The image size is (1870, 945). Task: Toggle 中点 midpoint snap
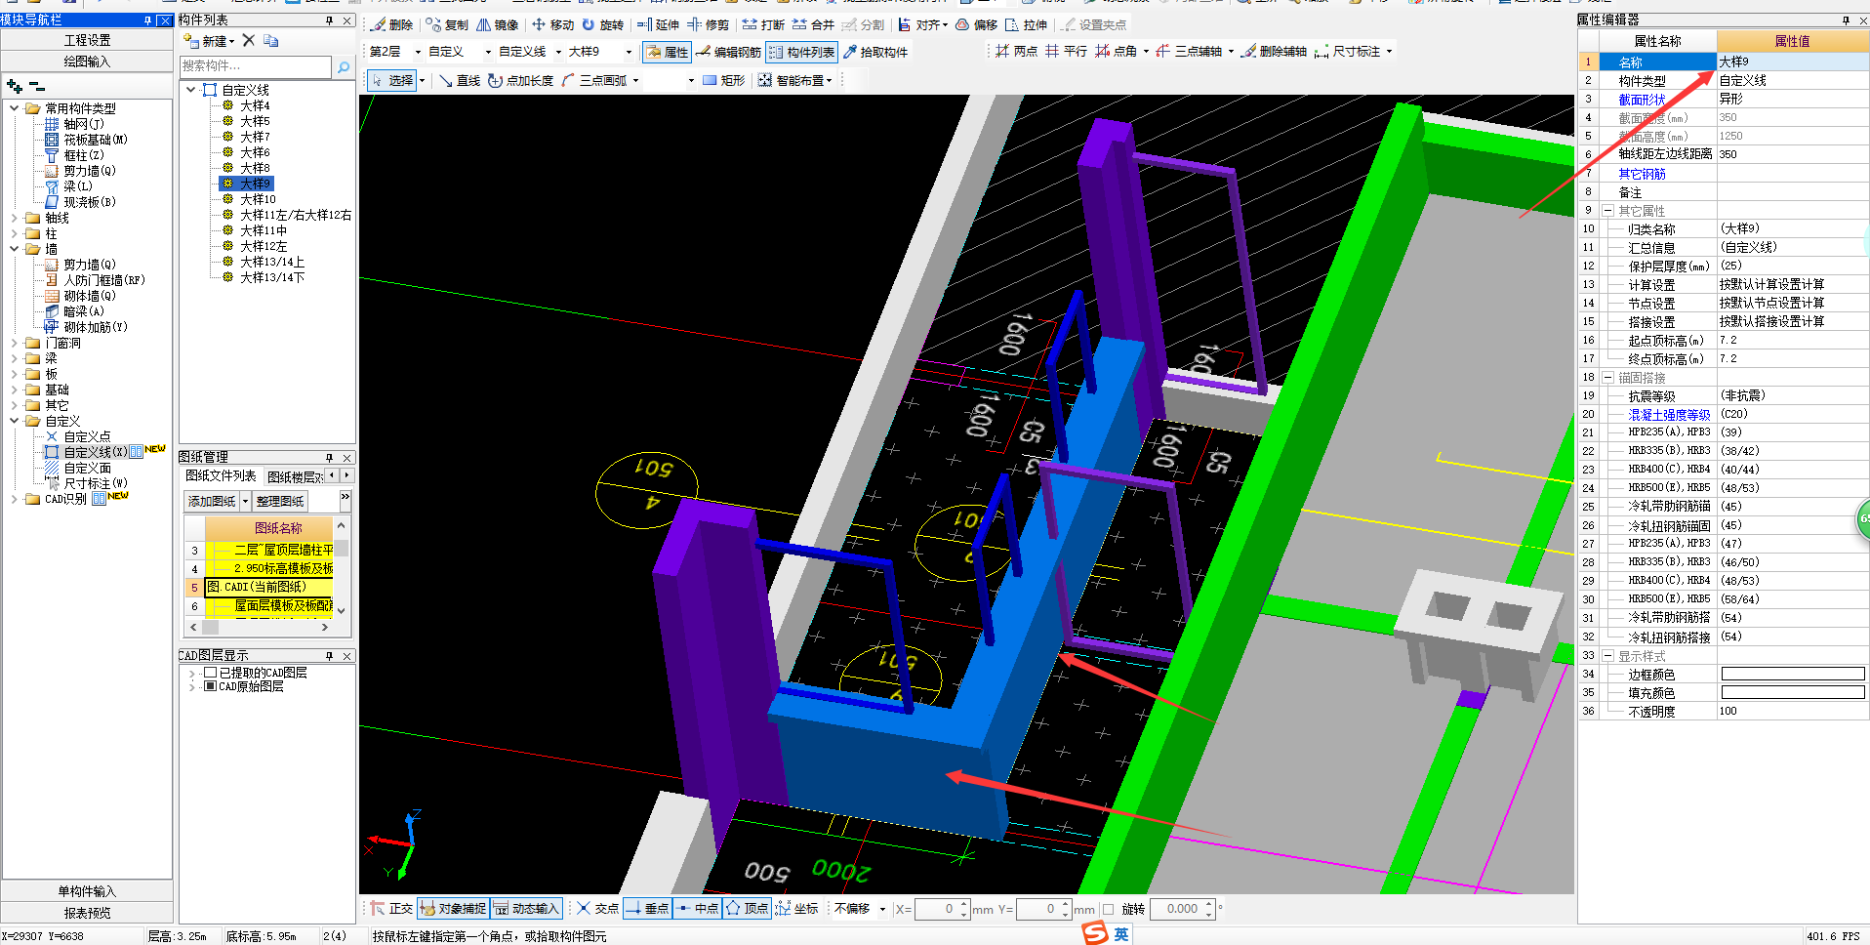point(697,908)
